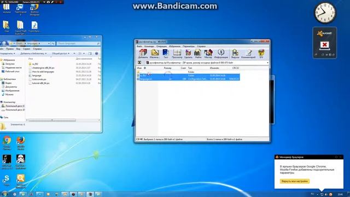
Task: Click WinRAR Добавить (Add) toolbar icon
Action: tap(143, 54)
